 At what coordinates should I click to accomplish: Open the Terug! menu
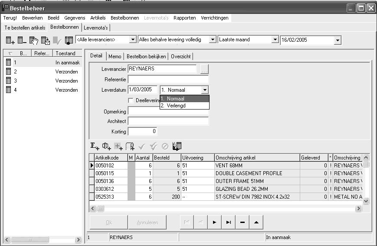pos(10,18)
